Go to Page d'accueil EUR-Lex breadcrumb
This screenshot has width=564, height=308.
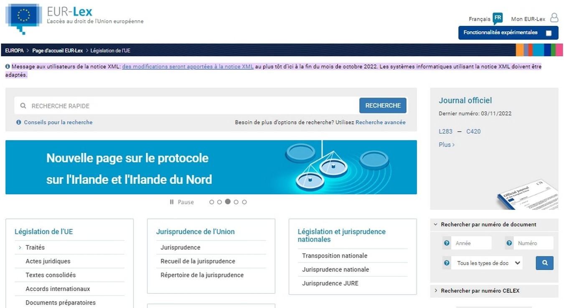pos(58,50)
